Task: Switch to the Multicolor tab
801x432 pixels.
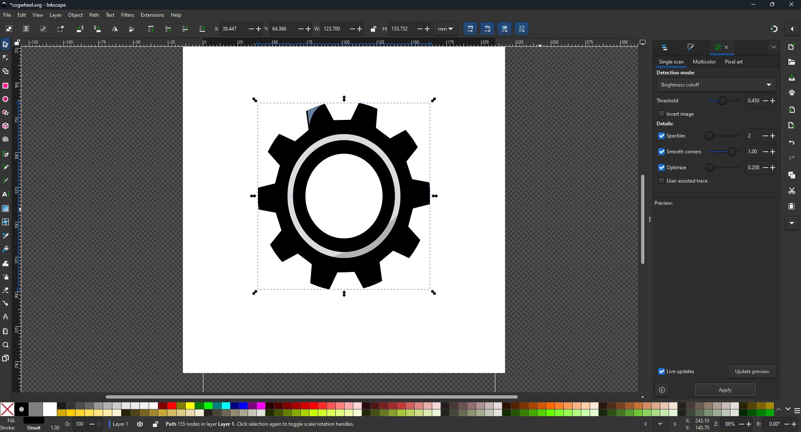Action: click(704, 62)
